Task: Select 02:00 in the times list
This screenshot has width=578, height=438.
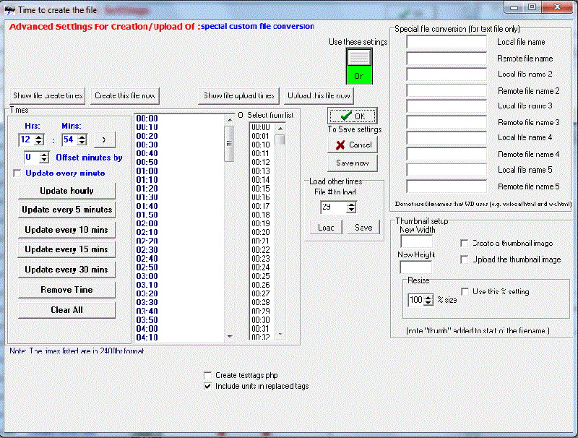Action: coord(147,224)
